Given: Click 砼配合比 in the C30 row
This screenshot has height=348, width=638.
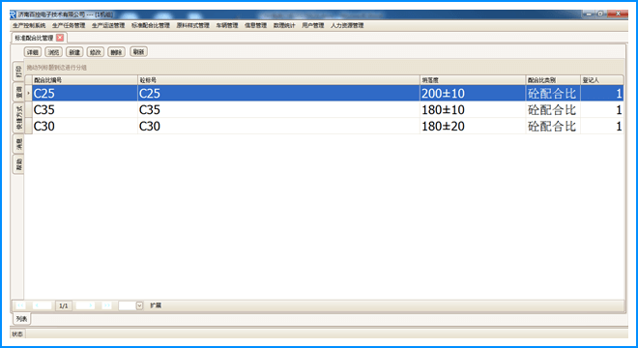Looking at the screenshot, I should (552, 127).
